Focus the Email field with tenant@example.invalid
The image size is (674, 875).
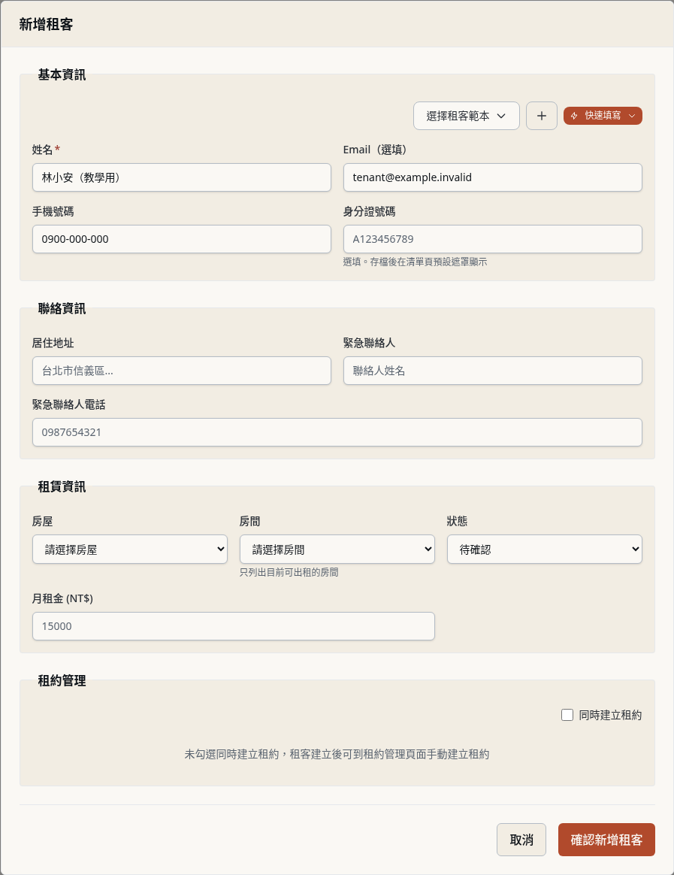point(493,177)
